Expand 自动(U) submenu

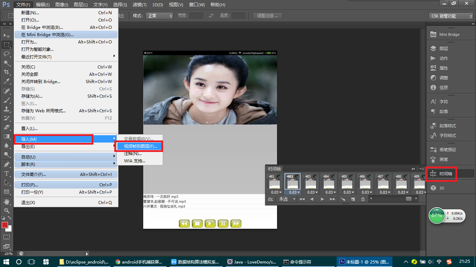click(66, 157)
